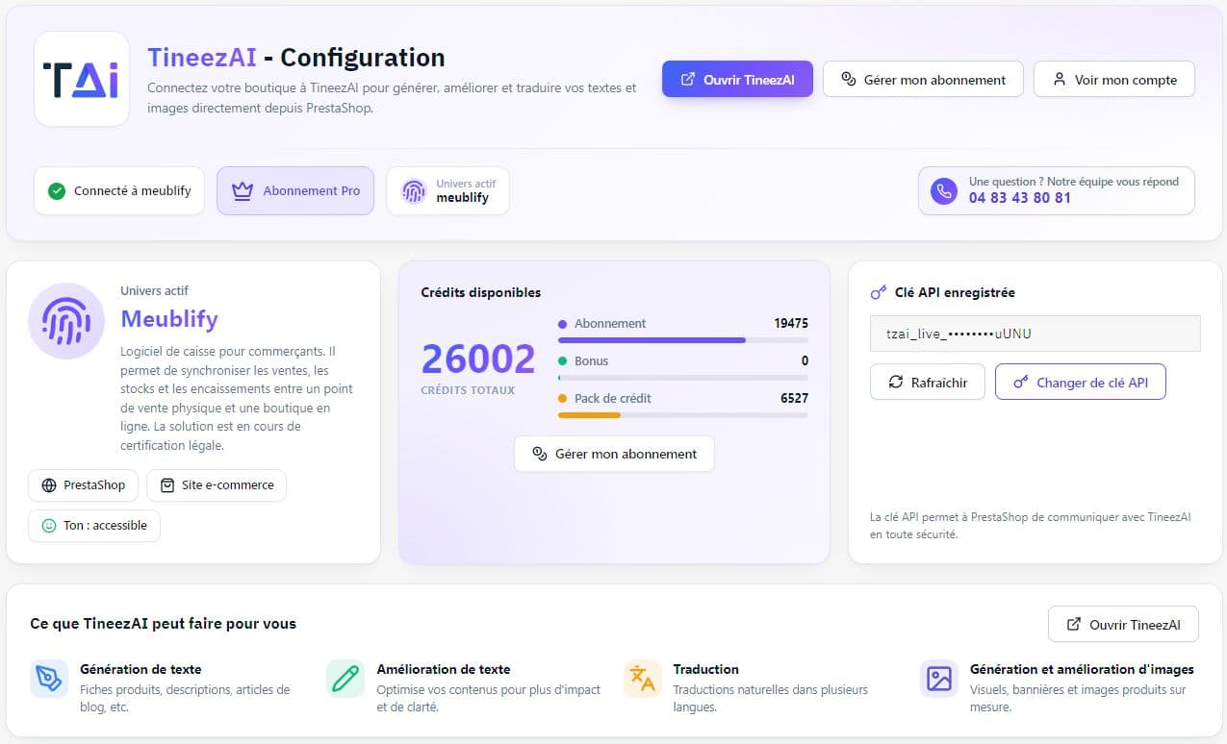Image resolution: width=1227 pixels, height=744 pixels.
Task: Click Changer de clé API
Action: 1080,382
